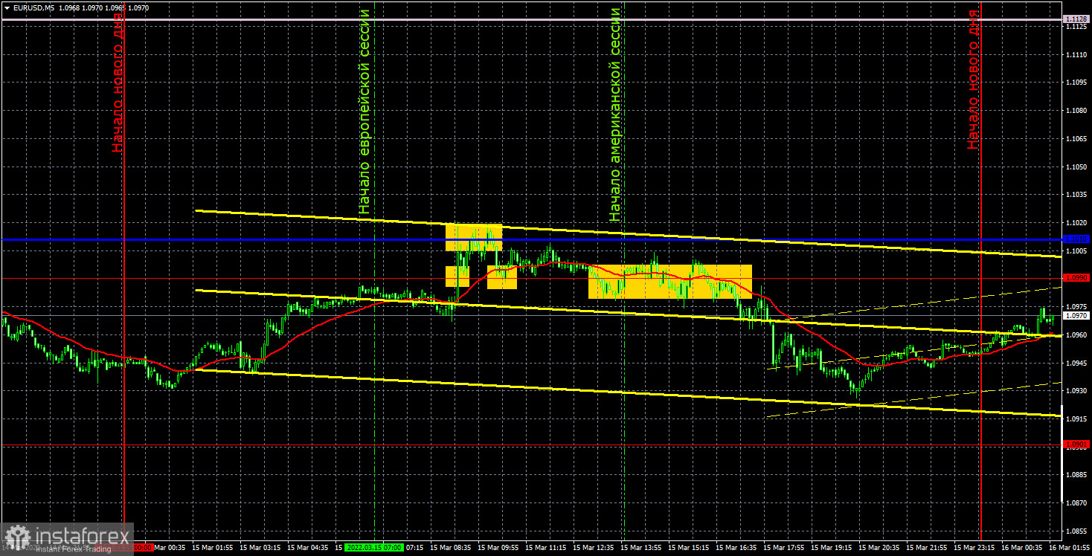Click the 16 Mar 01:55 time label

1070,547
